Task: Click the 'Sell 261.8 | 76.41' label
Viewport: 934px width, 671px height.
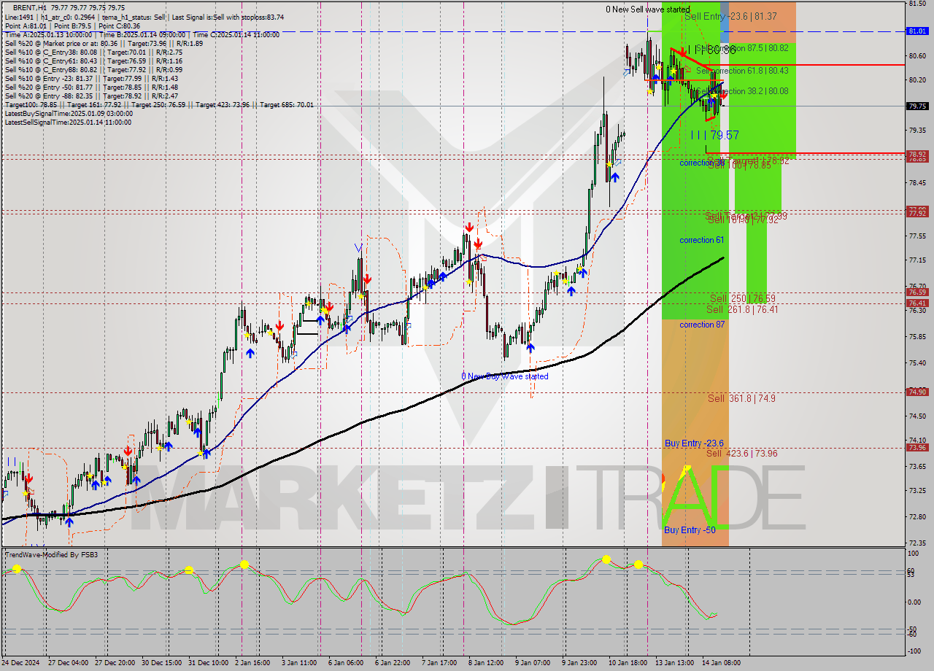Action: [x=742, y=309]
